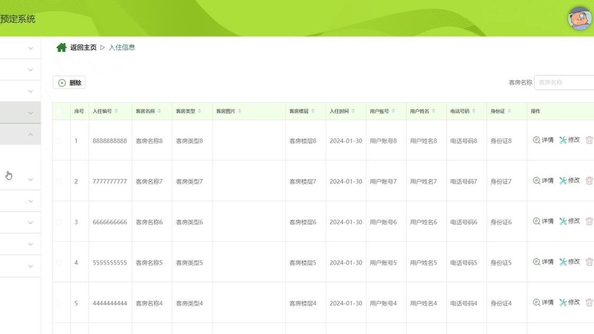Sort by 客房图片 column arrows
Viewport: 594px width, 334px height.
pos(240,111)
